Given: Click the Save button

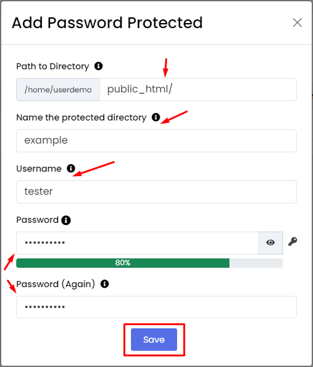Looking at the screenshot, I should point(154,340).
